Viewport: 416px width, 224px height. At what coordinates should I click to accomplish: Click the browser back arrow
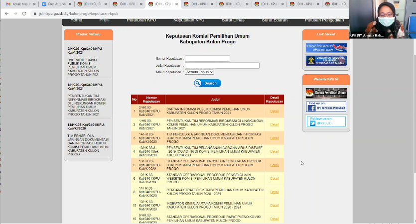coord(6,13)
